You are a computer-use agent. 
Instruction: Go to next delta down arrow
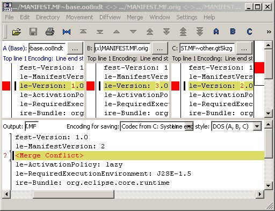tap(133, 32)
